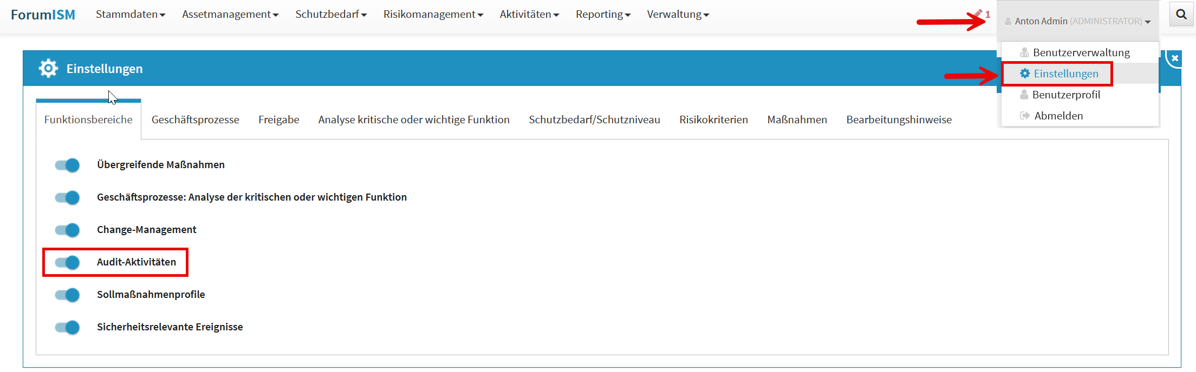Open Benutzerverwaltung from user menu
Viewport: 1196px width, 372px height.
click(x=1081, y=52)
